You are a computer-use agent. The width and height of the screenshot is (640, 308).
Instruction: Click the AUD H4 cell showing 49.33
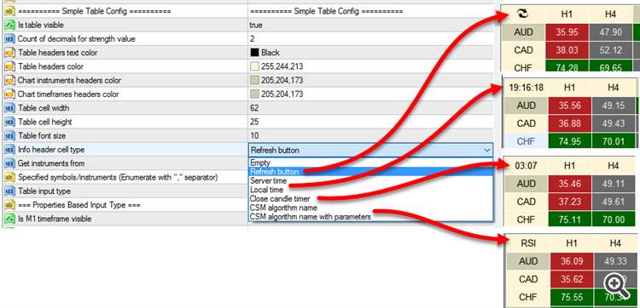coord(615,261)
